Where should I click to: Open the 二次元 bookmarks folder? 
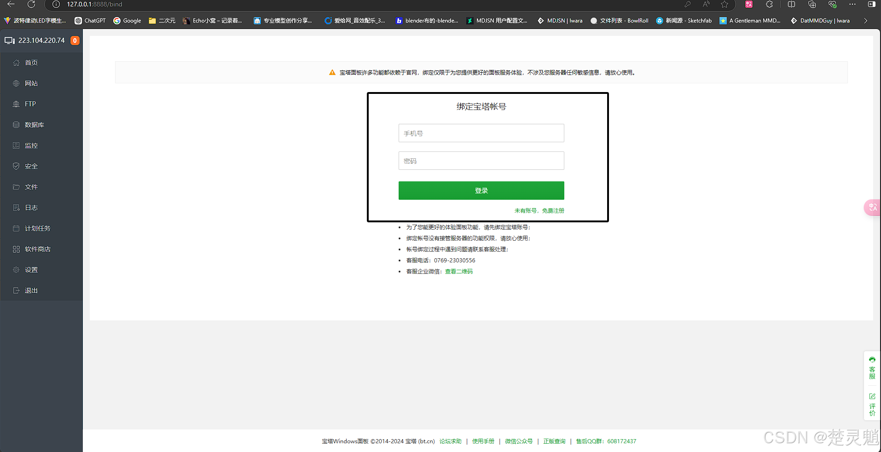(162, 21)
